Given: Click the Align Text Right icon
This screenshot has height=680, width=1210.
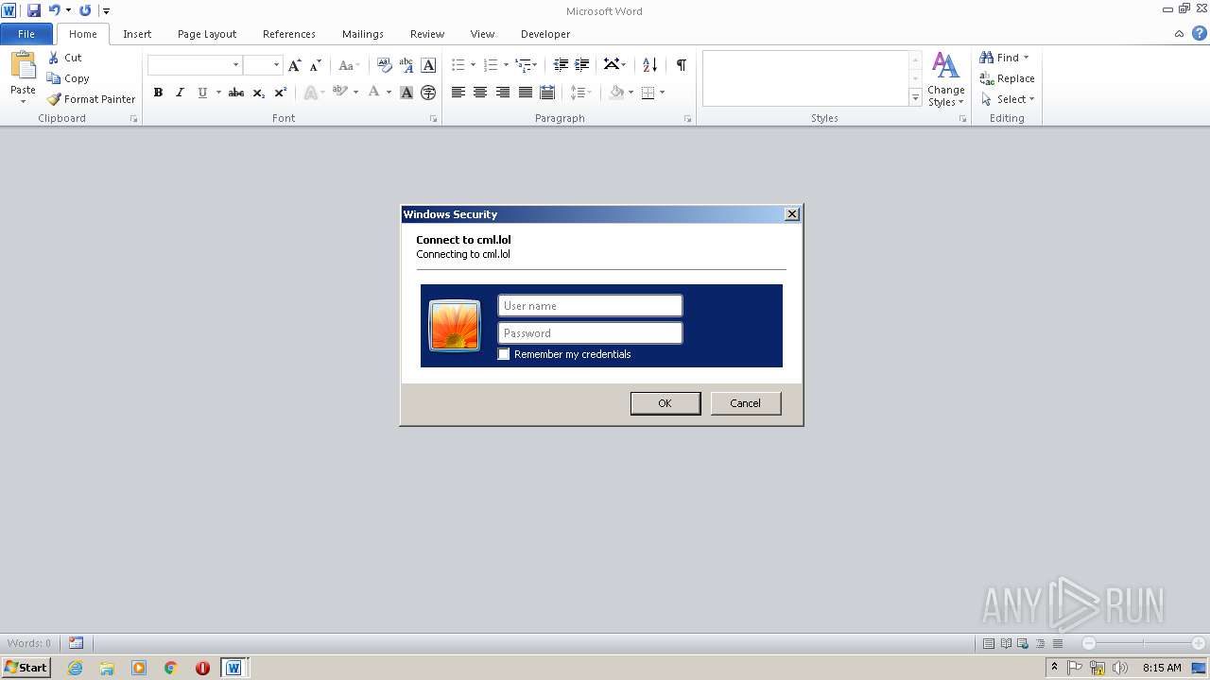Looking at the screenshot, I should coord(503,93).
